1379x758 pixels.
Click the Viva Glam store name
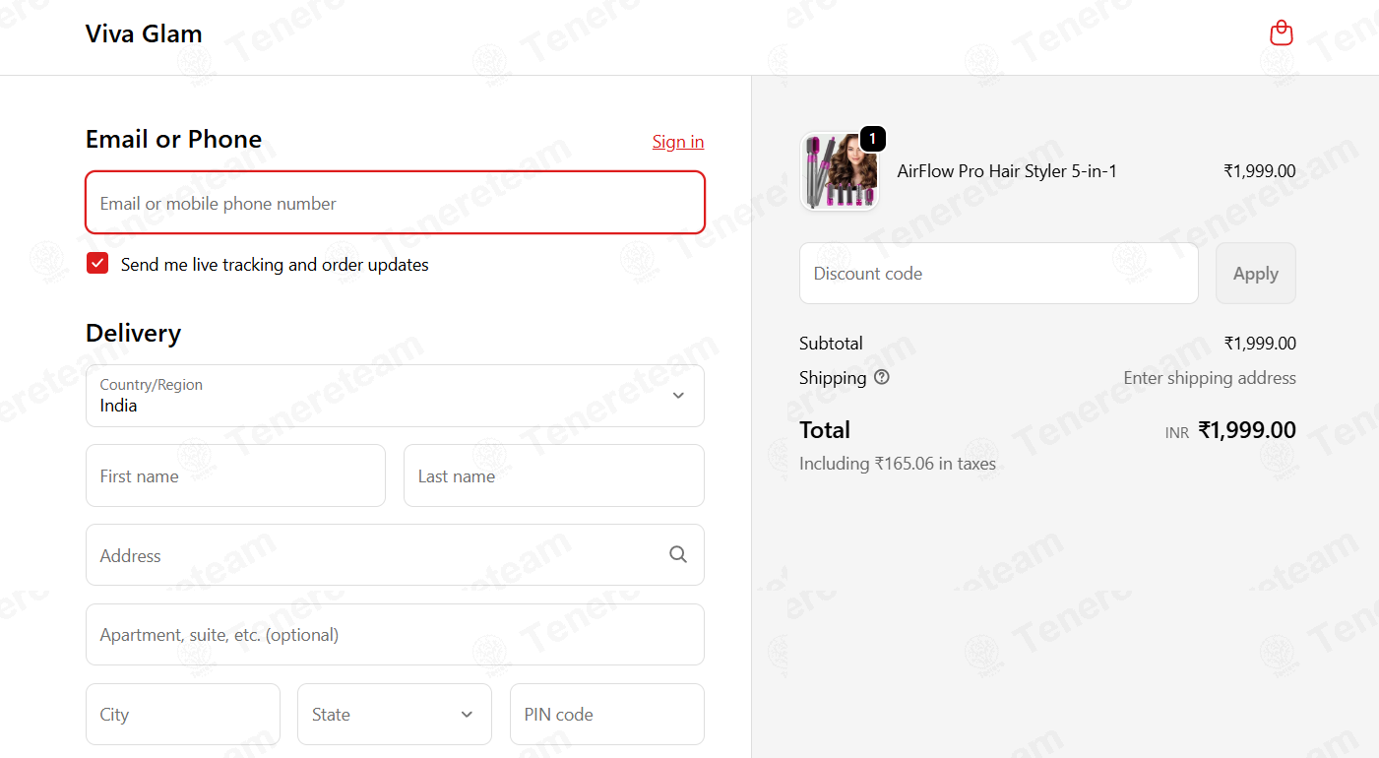[144, 33]
